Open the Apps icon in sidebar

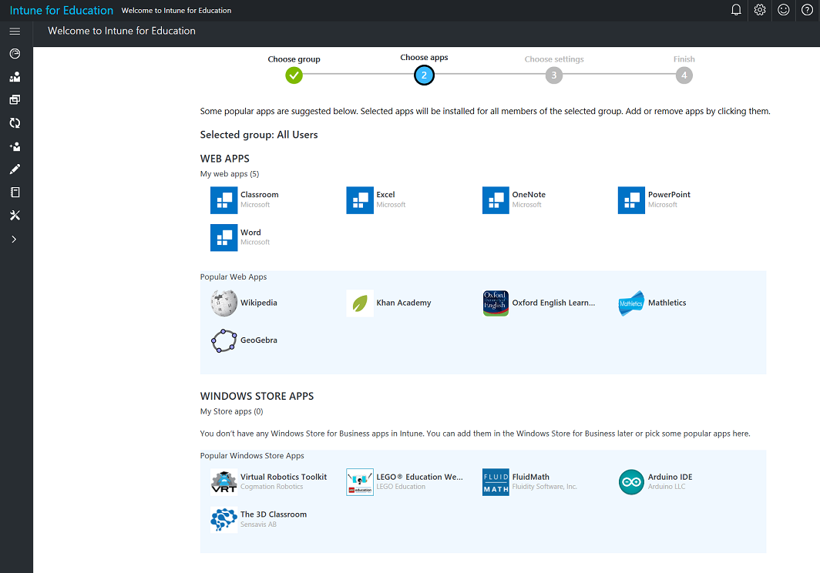15,100
